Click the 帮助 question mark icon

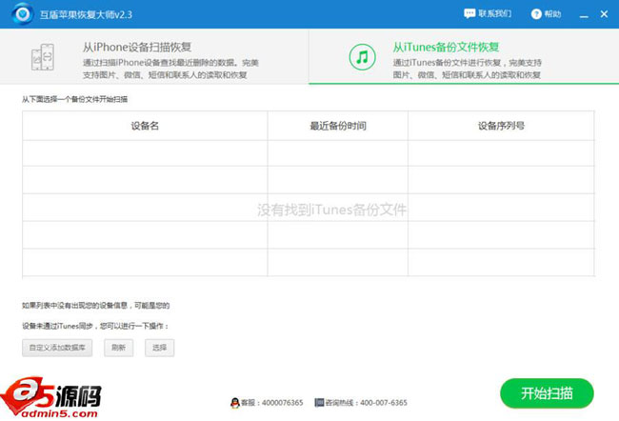pos(537,14)
